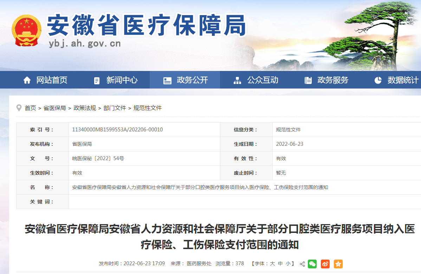Share the article via WeChat icon
This screenshot has width=421, height=274.
[312, 264]
